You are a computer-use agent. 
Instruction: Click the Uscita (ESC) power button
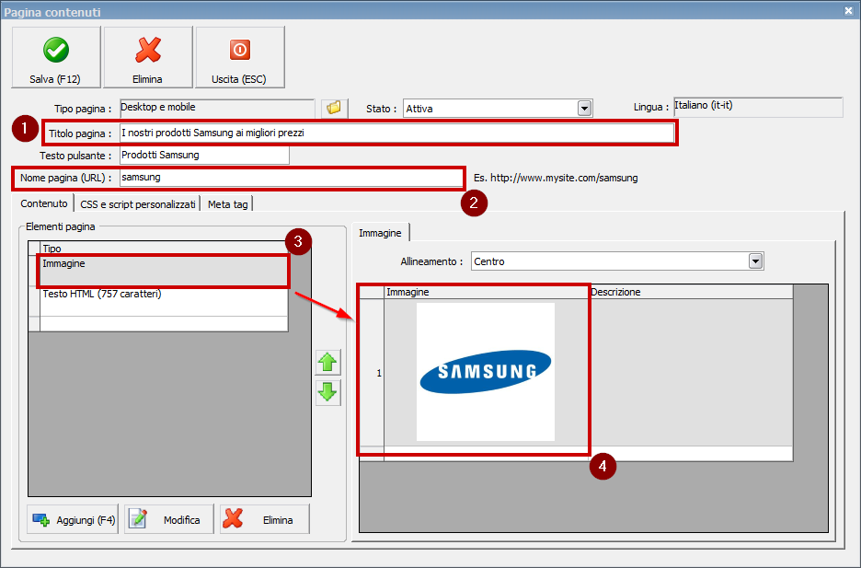(x=240, y=57)
